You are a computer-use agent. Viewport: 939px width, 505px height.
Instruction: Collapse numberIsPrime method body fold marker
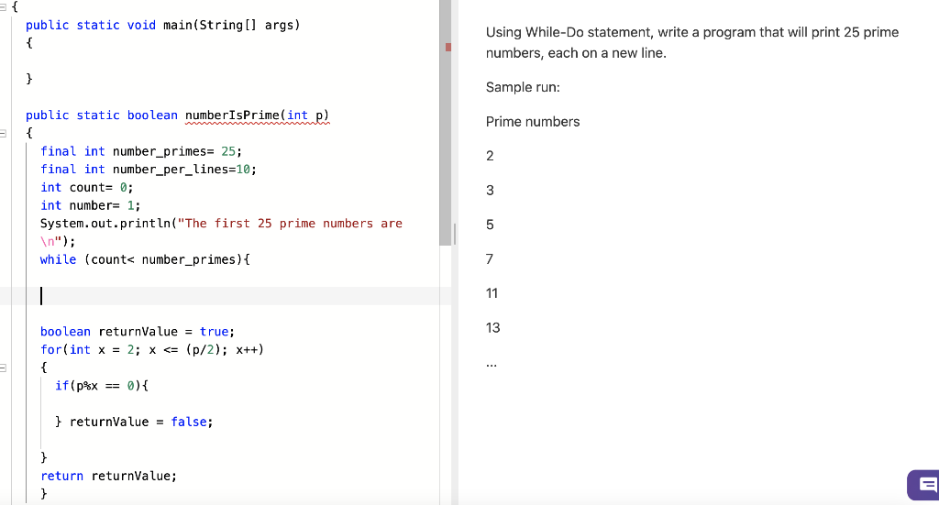click(x=3, y=134)
